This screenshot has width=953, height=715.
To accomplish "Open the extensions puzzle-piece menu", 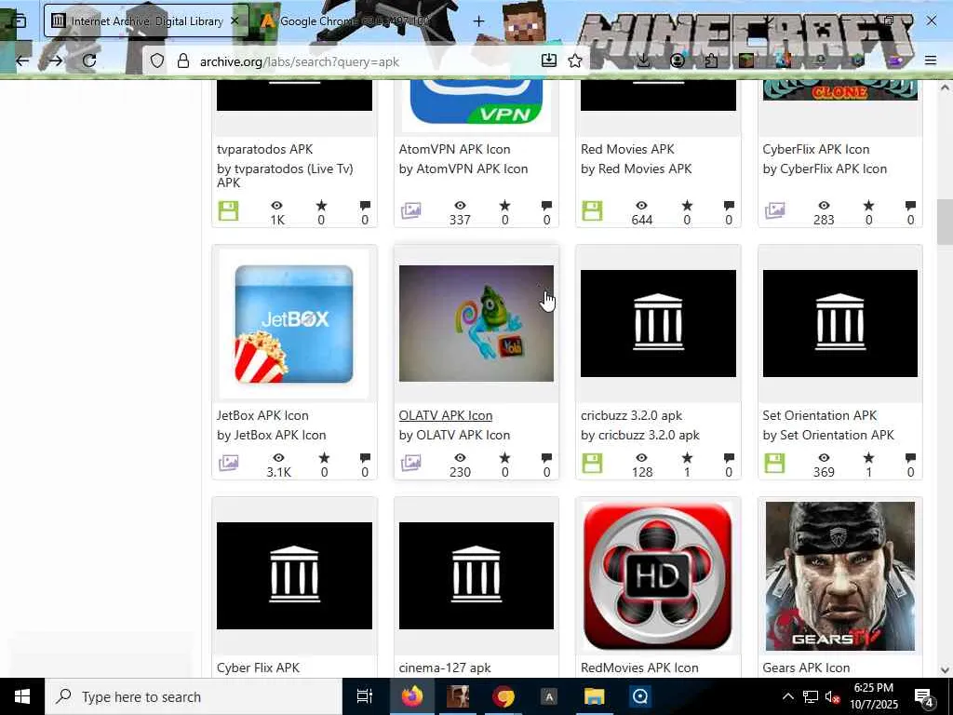I will point(711,61).
